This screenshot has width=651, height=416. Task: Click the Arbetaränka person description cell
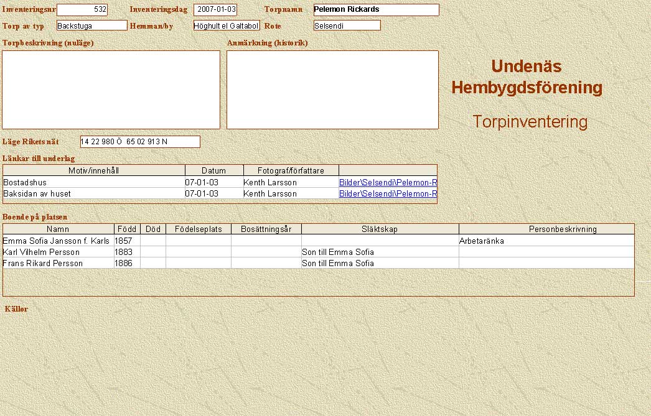pyautogui.click(x=546, y=241)
